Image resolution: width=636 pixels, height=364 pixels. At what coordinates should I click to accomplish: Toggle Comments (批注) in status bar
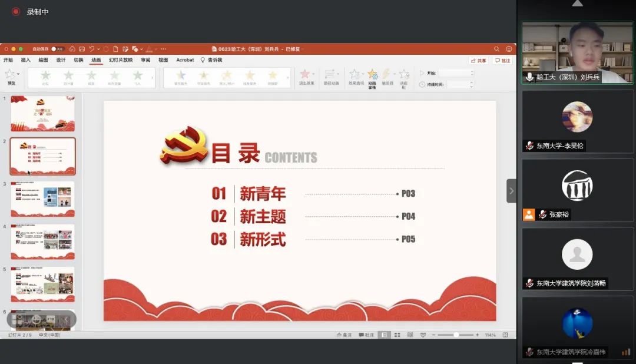(366, 335)
